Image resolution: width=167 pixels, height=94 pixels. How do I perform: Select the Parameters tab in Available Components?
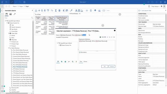[x=73, y=62]
